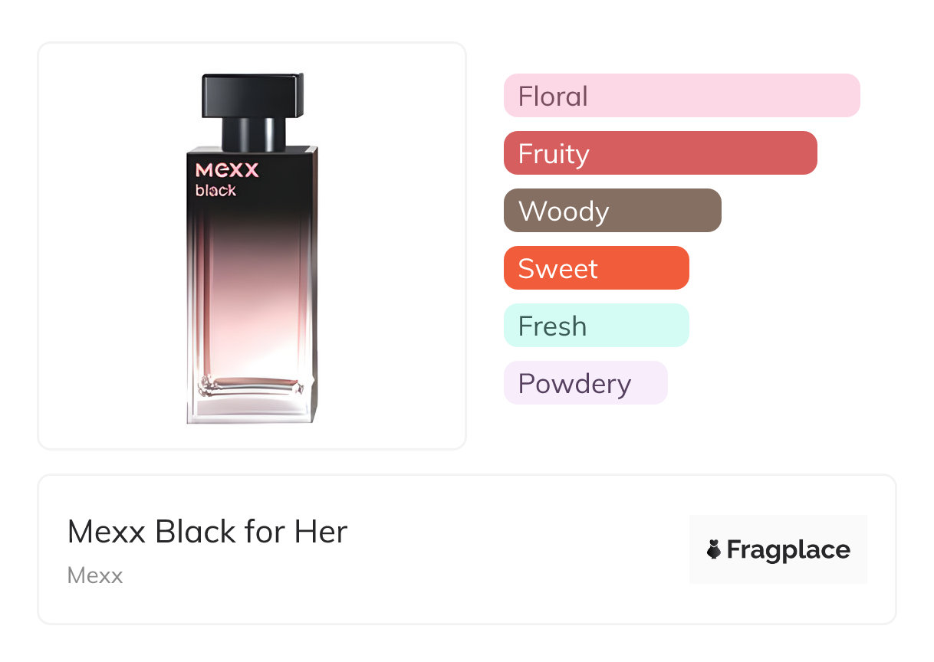Viewport: 934px width, 662px height.
Task: Click empty white space left of the bottle
Action: 107,245
